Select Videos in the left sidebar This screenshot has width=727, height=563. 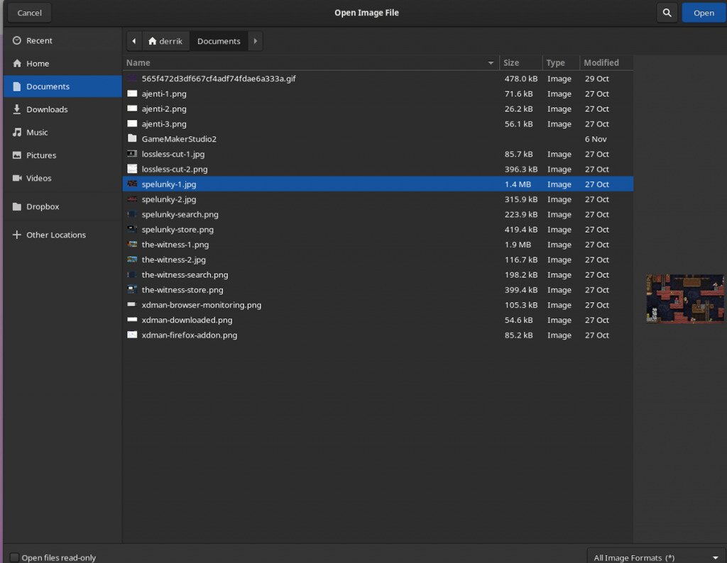coord(39,178)
